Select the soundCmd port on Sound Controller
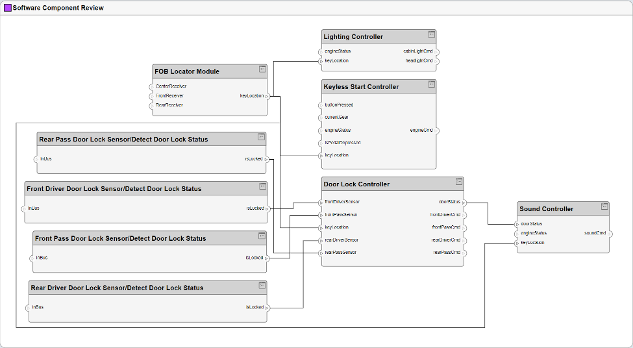 click(609, 233)
